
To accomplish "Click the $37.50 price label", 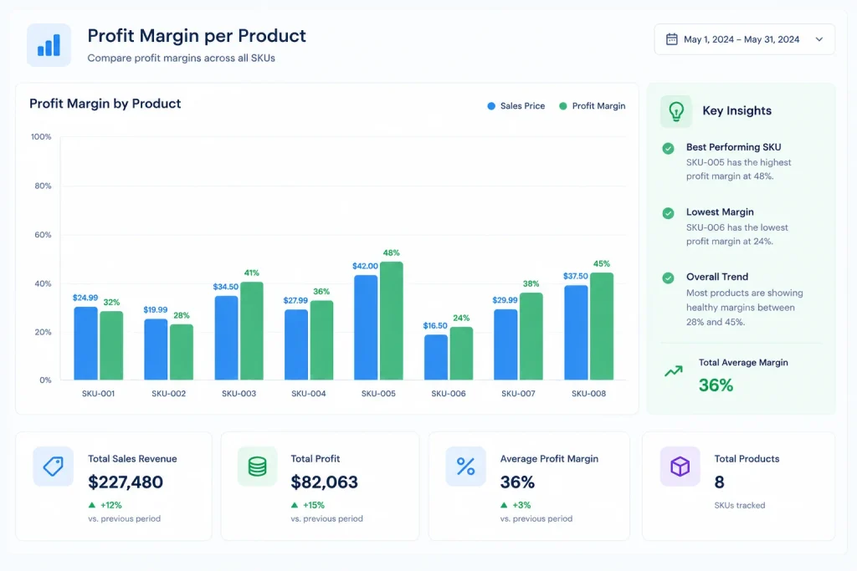I will click(x=576, y=276).
